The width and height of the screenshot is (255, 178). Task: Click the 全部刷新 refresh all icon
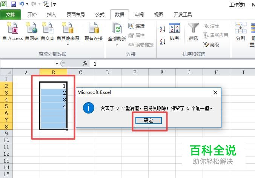[x=117, y=32]
